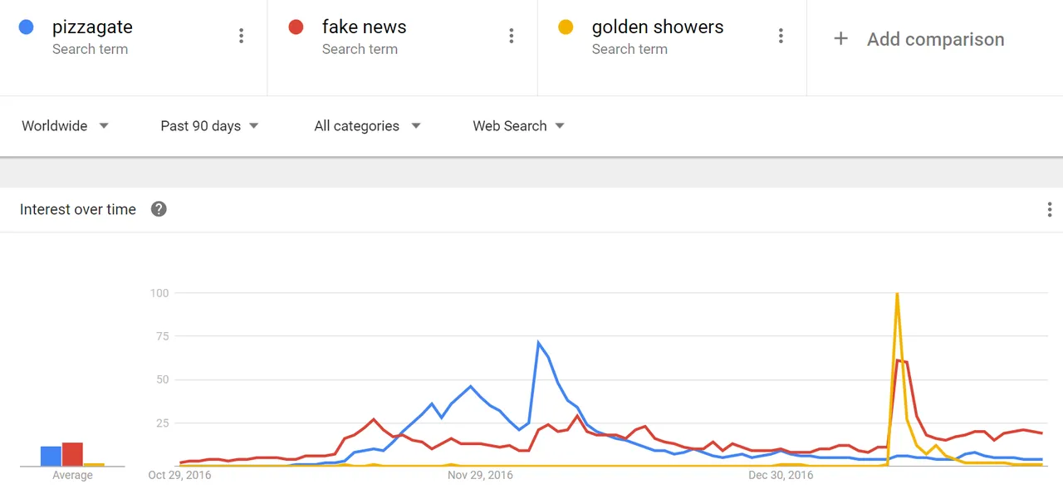Open Interest over time chart options menu
Viewport: 1063px width, 489px height.
1050,209
